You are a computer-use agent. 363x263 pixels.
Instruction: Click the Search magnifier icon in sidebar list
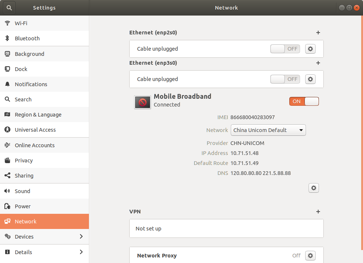coord(7,100)
